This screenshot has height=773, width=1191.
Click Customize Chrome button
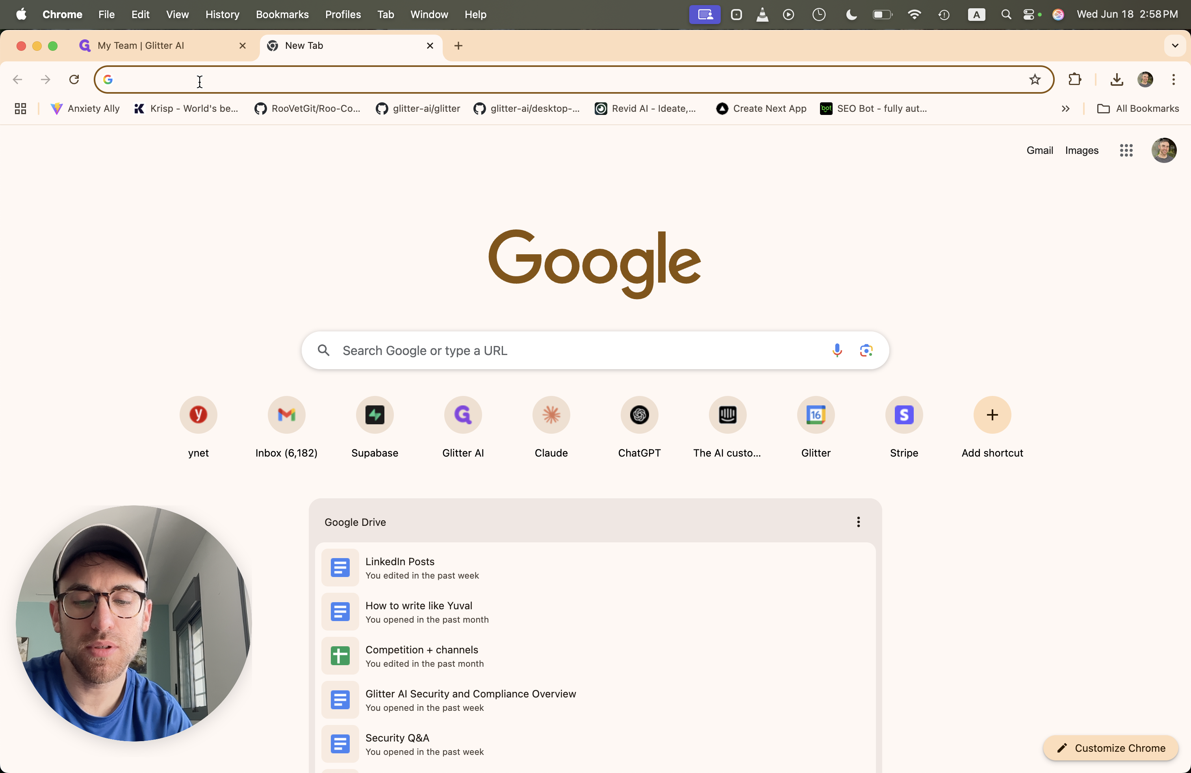point(1110,748)
